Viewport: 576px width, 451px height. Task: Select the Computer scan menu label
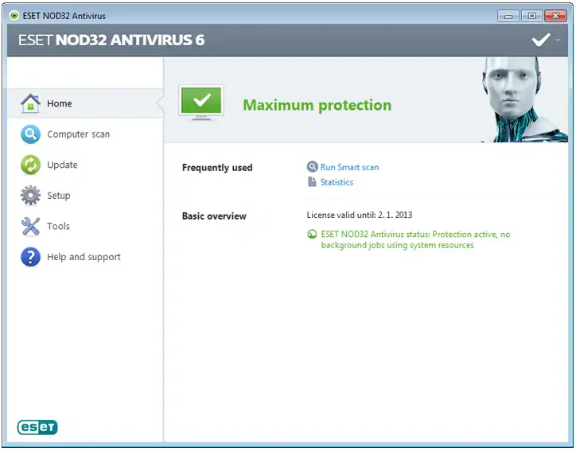pos(78,134)
